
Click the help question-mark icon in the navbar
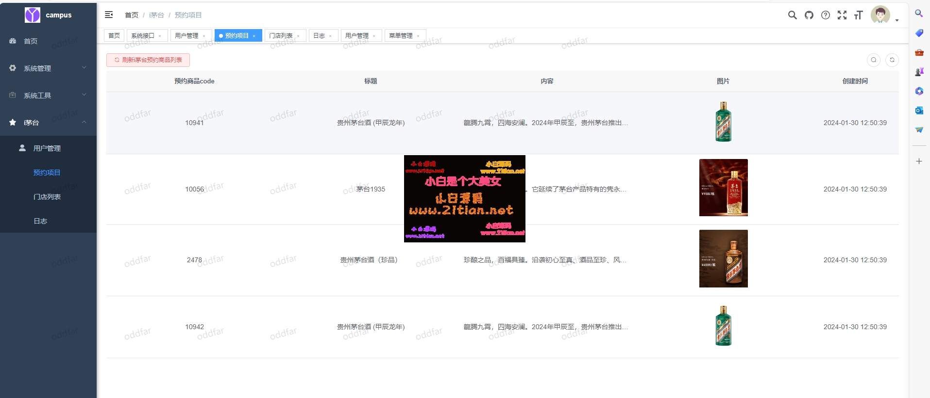825,15
